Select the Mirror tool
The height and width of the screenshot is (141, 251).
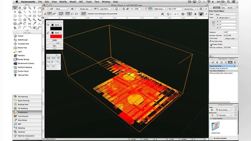click(x=30, y=23)
